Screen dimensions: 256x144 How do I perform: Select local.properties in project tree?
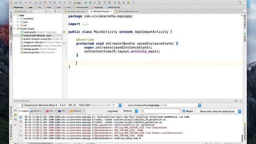tap(38, 52)
